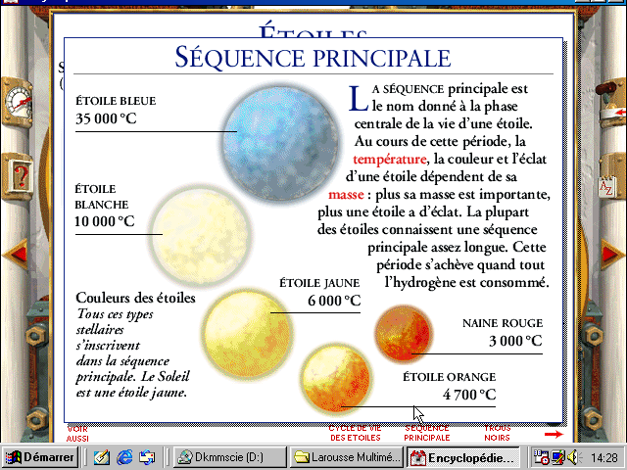627x470 pixels.
Task: Open the red 'température' hyperlink
Action: coord(390,159)
